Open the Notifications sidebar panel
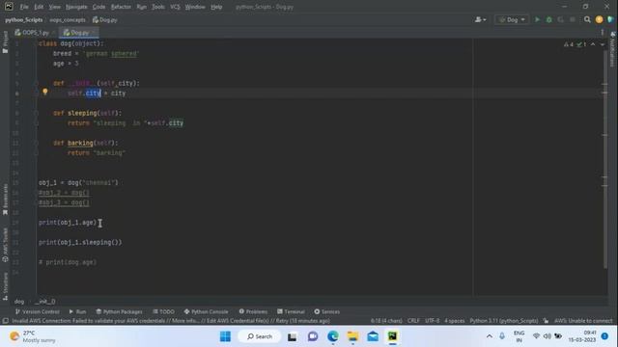 [612, 49]
